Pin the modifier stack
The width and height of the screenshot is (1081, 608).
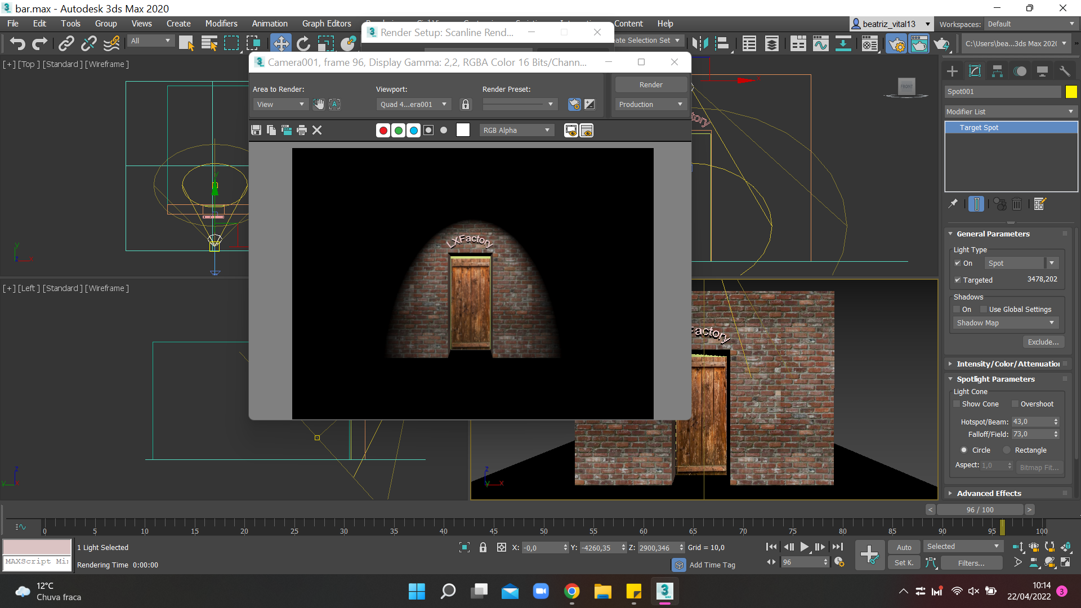tap(953, 204)
